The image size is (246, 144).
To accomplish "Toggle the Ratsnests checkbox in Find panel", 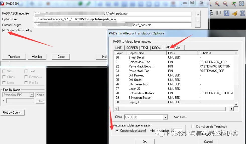I will [x=26, y=77].
